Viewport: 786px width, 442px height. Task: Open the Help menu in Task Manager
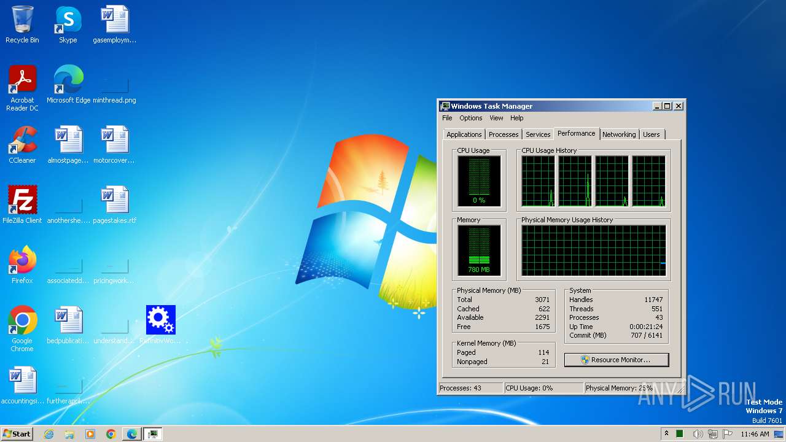517,118
